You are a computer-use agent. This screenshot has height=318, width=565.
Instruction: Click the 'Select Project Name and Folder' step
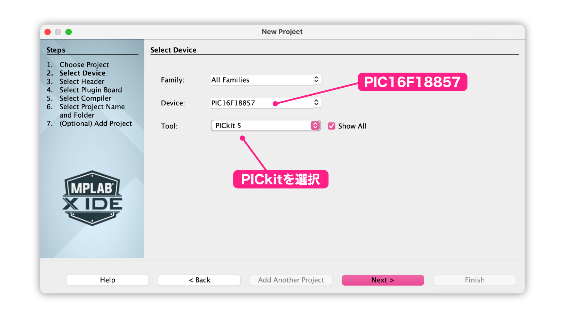click(x=92, y=111)
